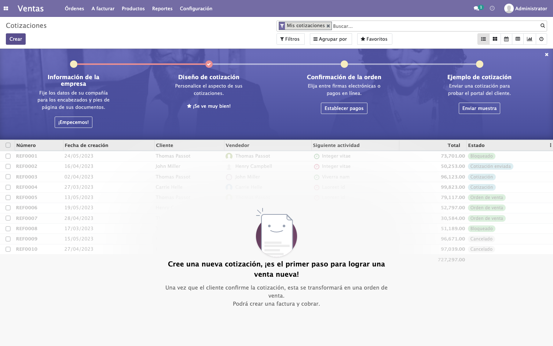Click the Enviar muestra button
Image resolution: width=553 pixels, height=346 pixels.
pyautogui.click(x=479, y=108)
